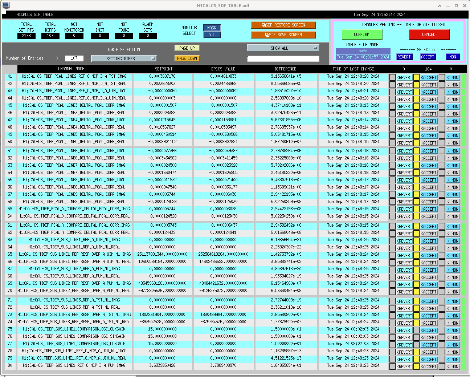Click the TIME OF LAST CHANGE column header
This screenshot has width=470, height=377.
(353, 69)
